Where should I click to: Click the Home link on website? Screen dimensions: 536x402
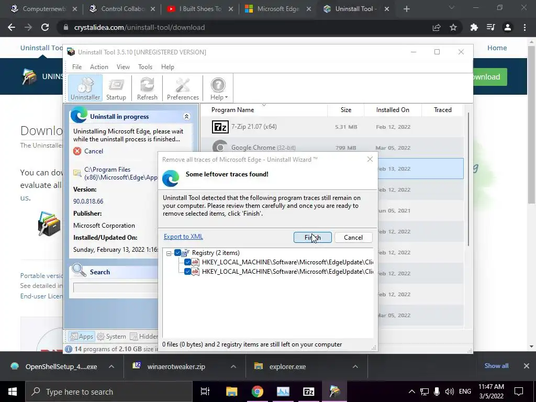pyautogui.click(x=497, y=48)
